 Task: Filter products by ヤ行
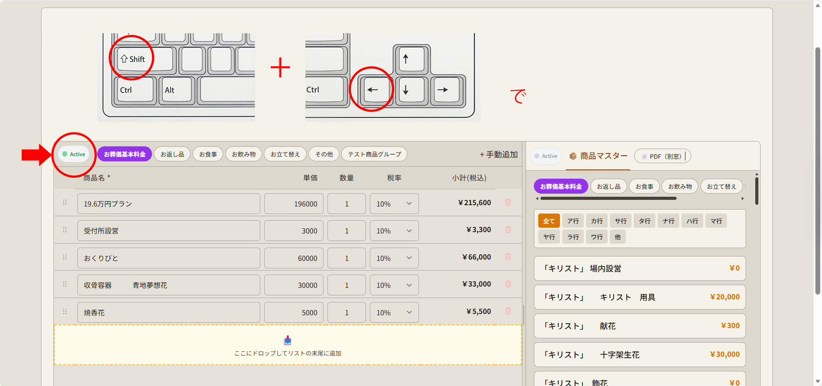(x=549, y=237)
